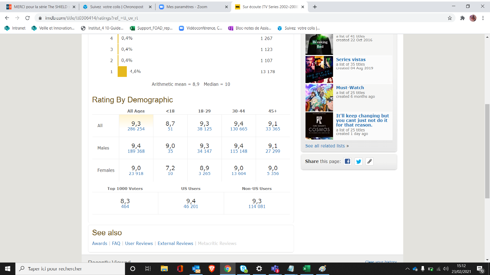
Task: Click the 1-star rating yellow bar
Action: click(x=122, y=72)
